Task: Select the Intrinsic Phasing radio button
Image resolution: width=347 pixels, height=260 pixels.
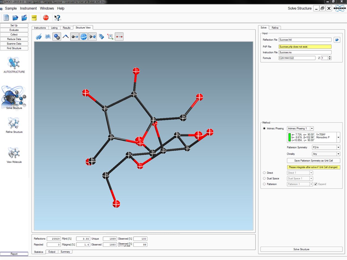Action: [264, 128]
